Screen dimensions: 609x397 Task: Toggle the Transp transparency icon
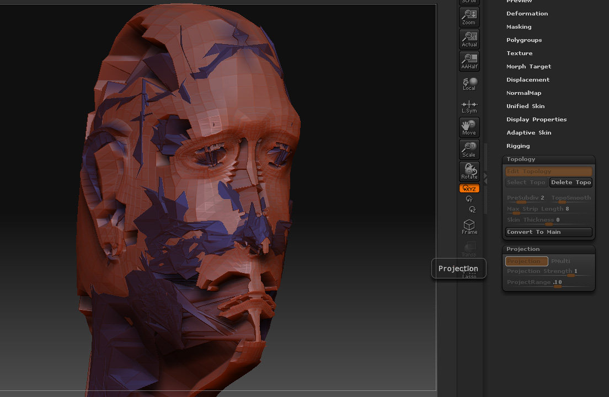pos(469,249)
